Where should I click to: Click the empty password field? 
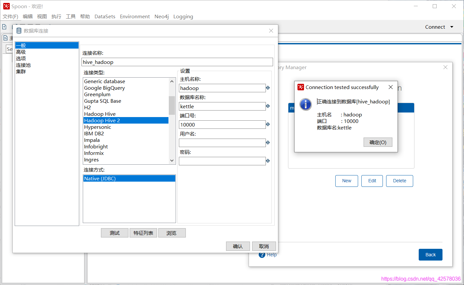click(222, 161)
